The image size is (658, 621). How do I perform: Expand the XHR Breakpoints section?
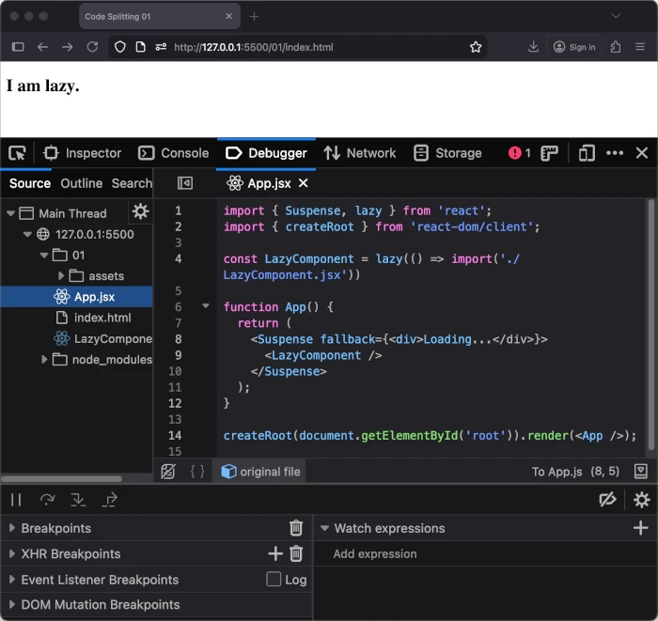11,554
